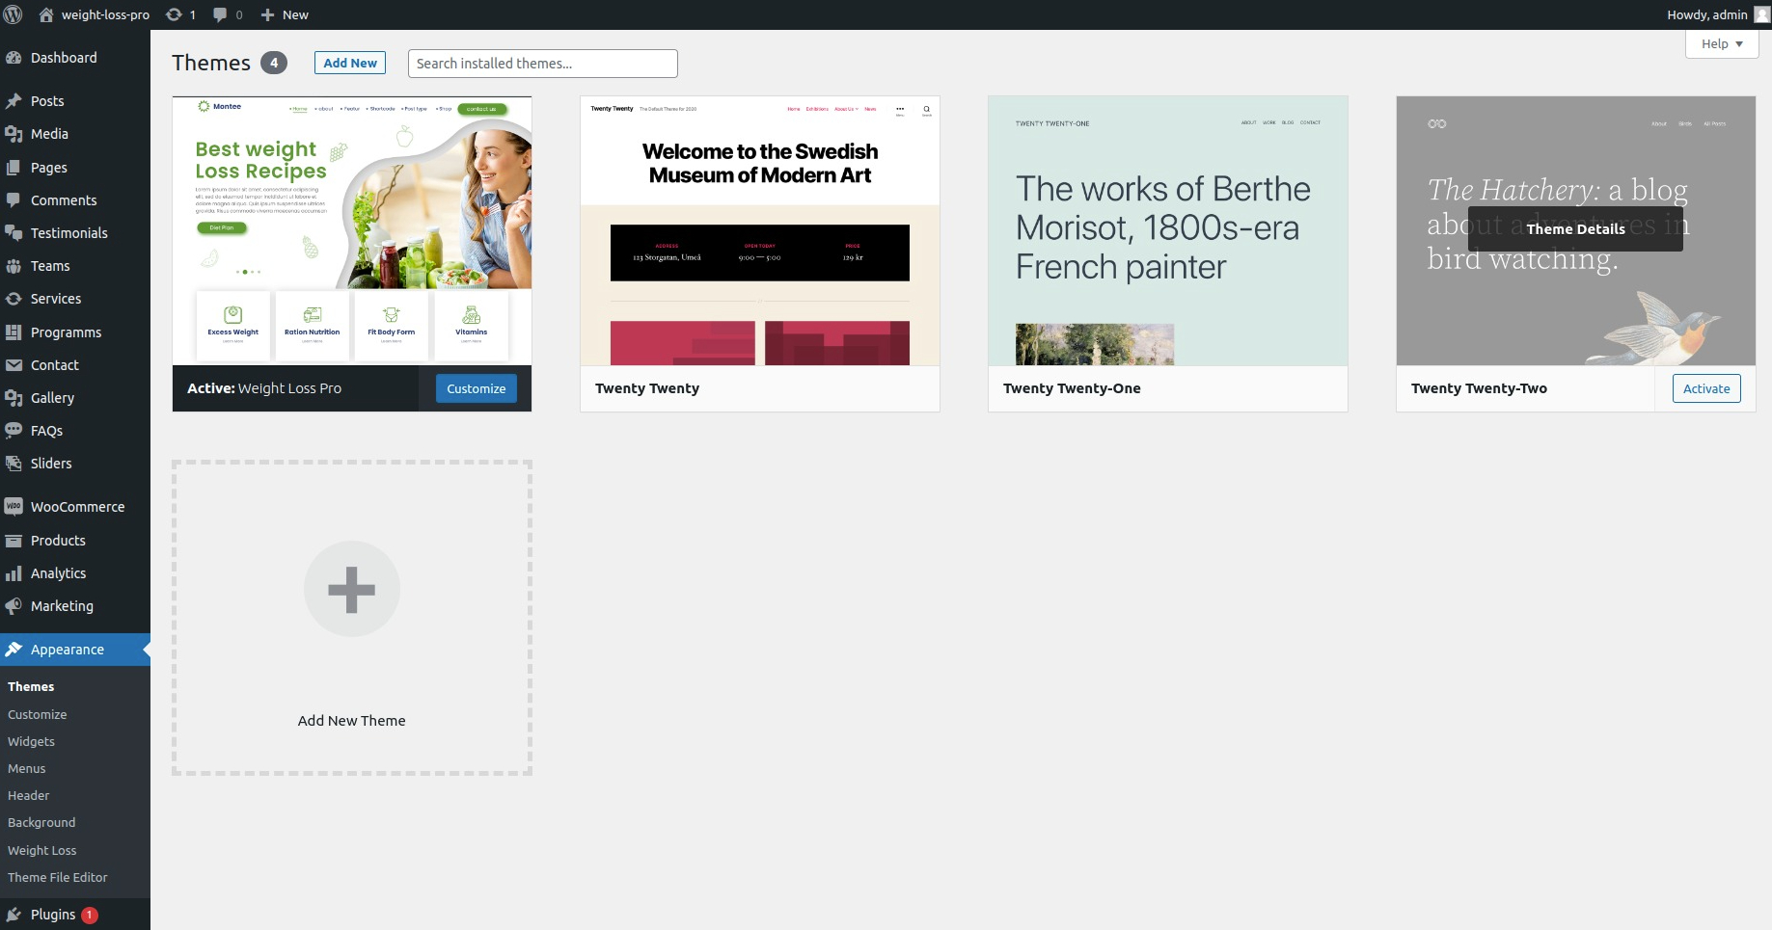Click the Testimonials icon in sidebar
1772x930 pixels.
(x=14, y=233)
